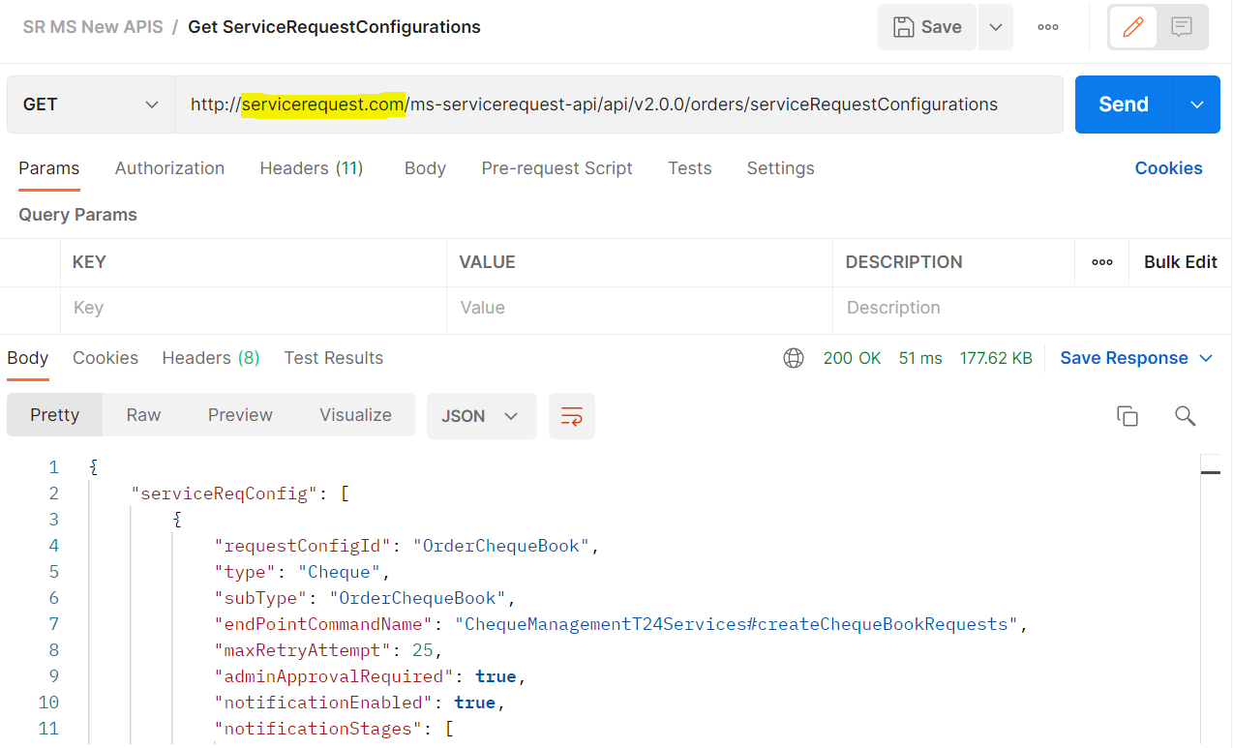Click the three-dot more actions icon beside Save
Screen dimensions: 1233x748
point(1047,27)
